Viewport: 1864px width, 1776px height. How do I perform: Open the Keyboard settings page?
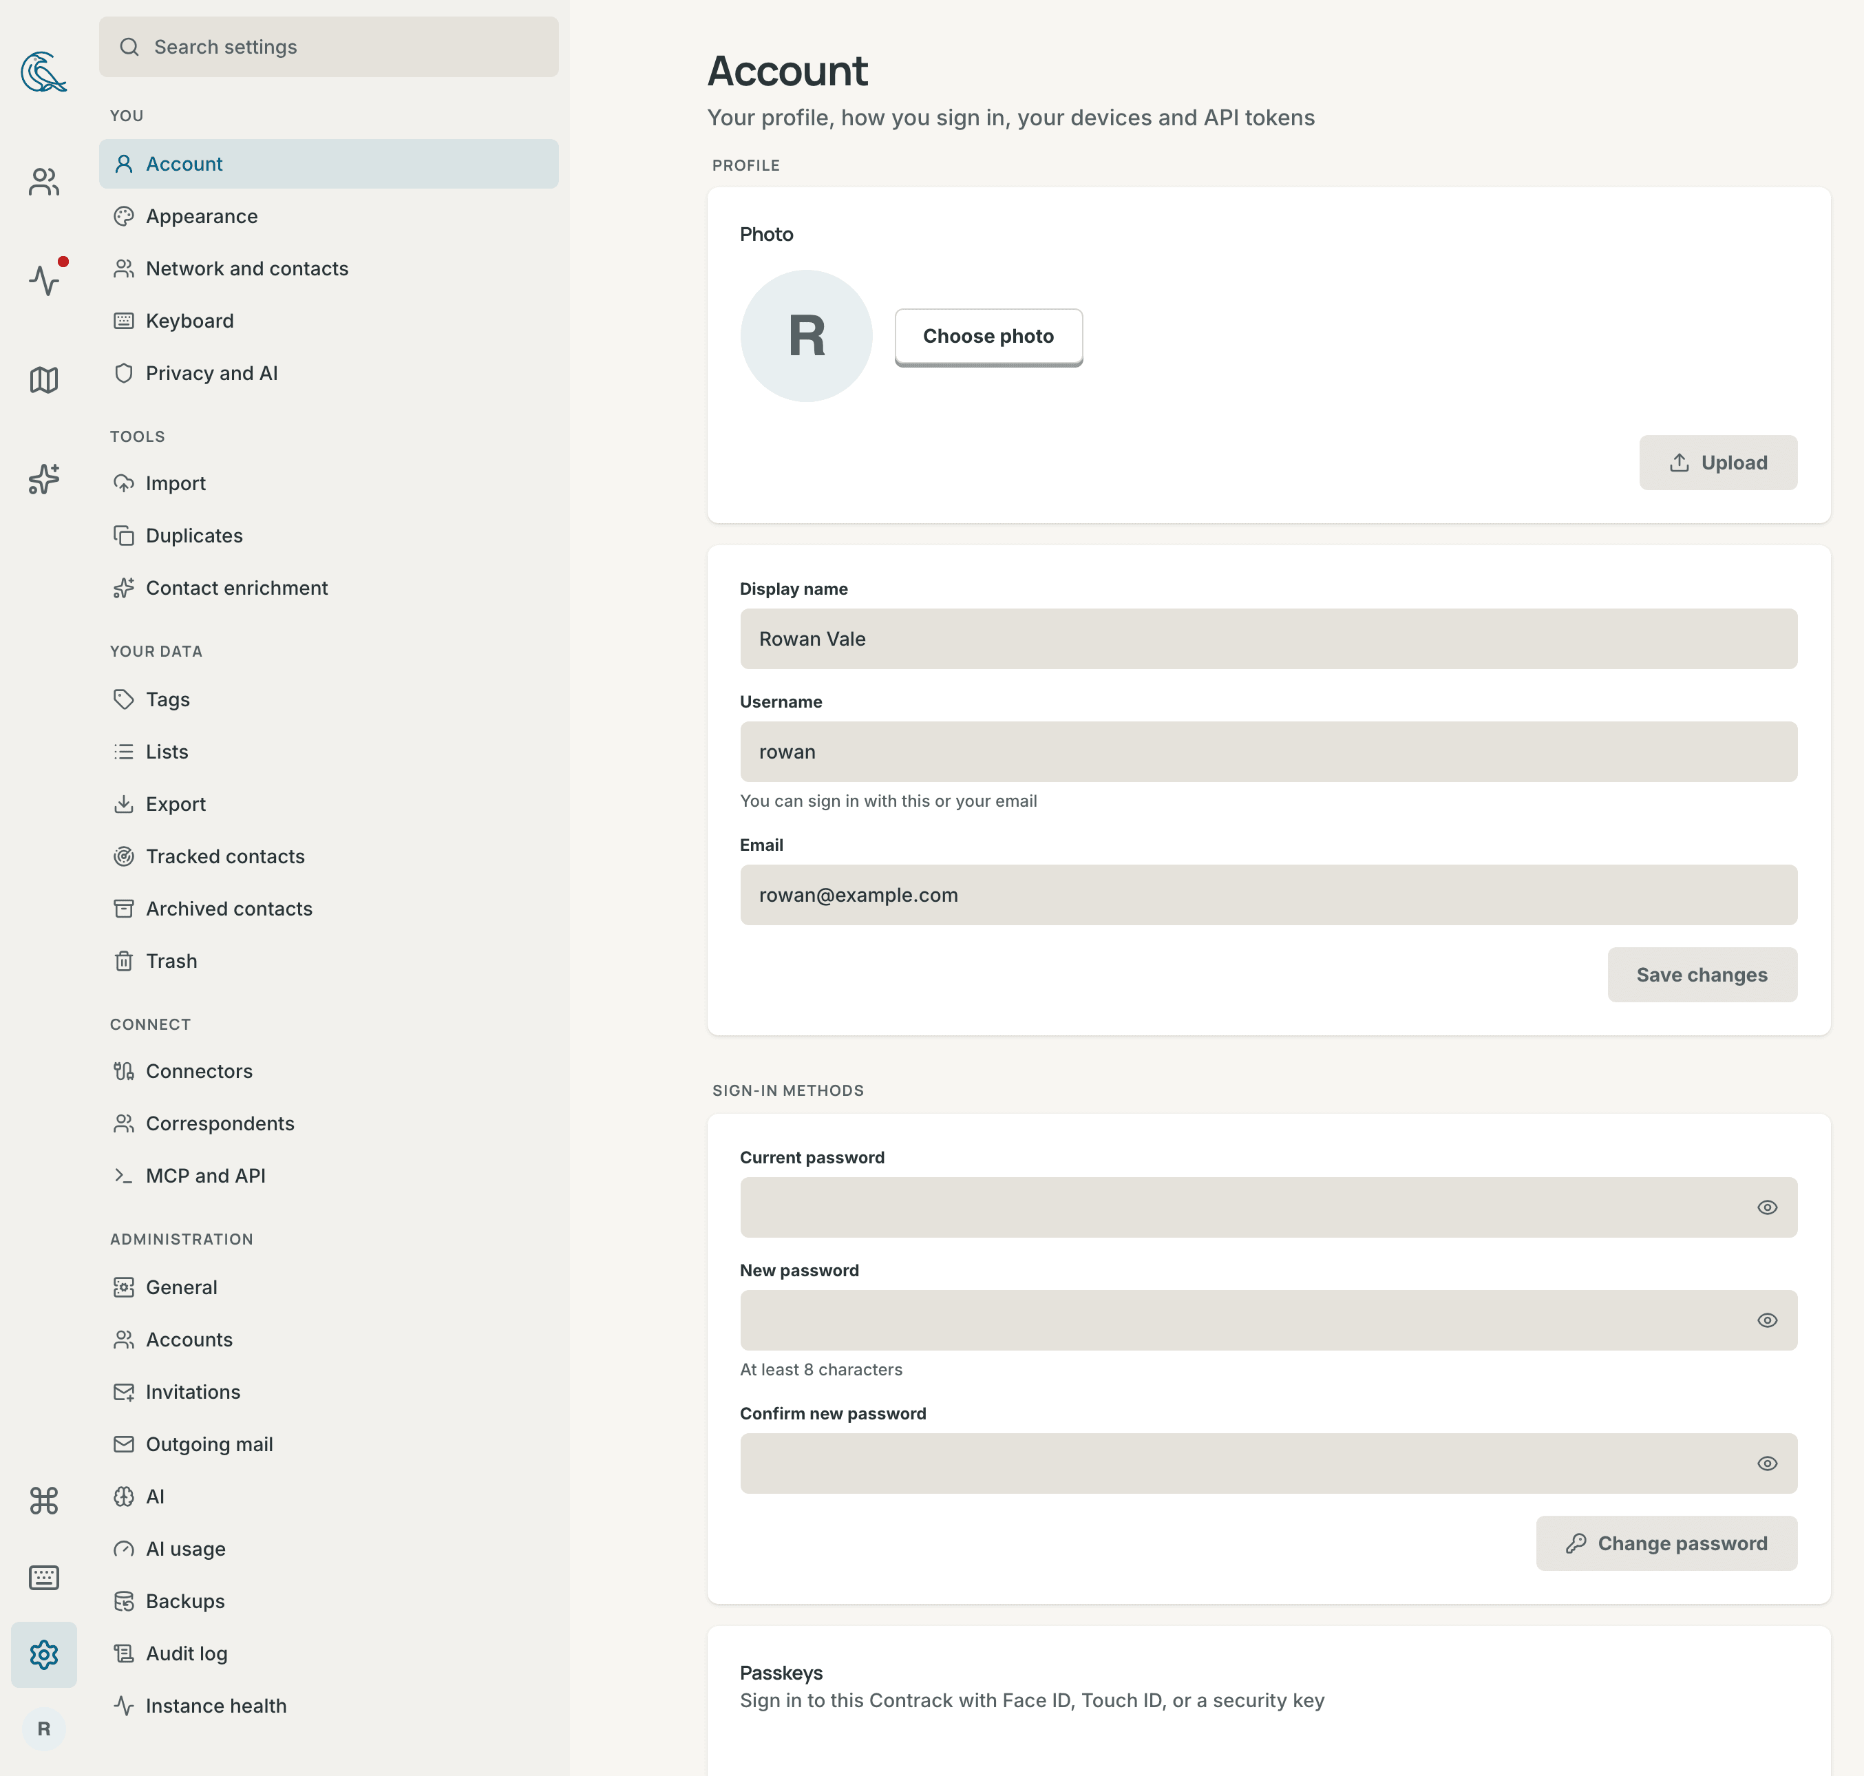[x=328, y=321]
